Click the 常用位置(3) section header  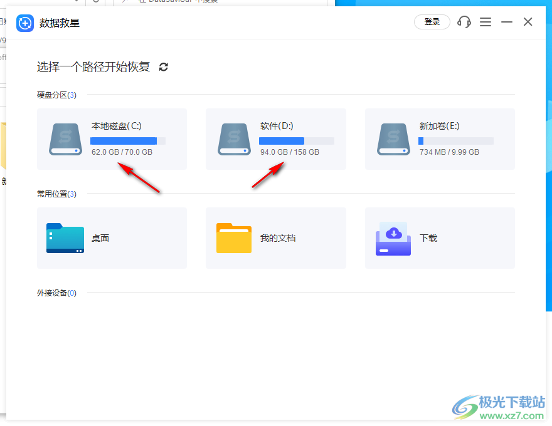[x=56, y=194]
